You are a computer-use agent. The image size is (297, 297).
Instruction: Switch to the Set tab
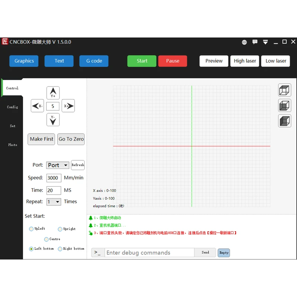(x=12, y=126)
